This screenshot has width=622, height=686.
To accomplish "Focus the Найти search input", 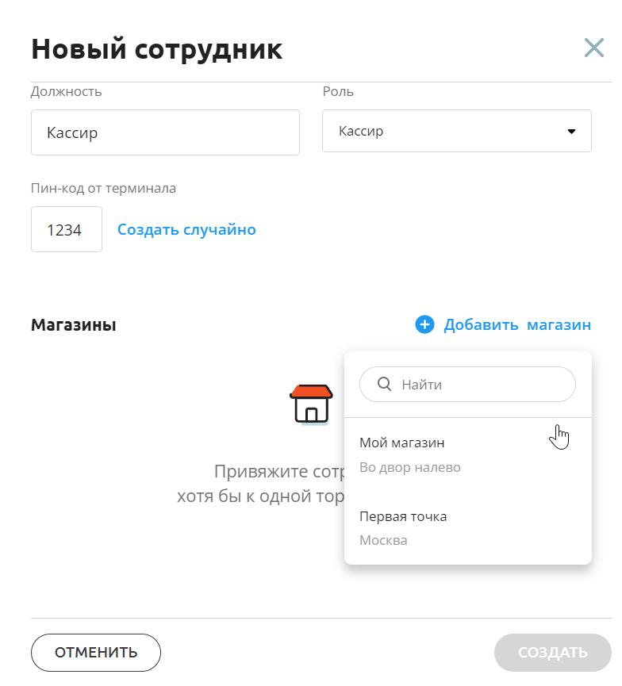I will (467, 384).
